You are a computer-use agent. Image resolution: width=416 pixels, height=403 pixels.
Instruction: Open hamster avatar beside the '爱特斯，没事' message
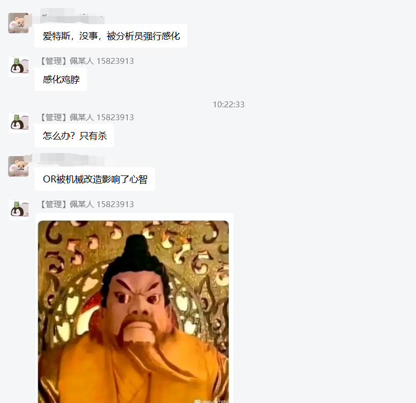coord(18,23)
